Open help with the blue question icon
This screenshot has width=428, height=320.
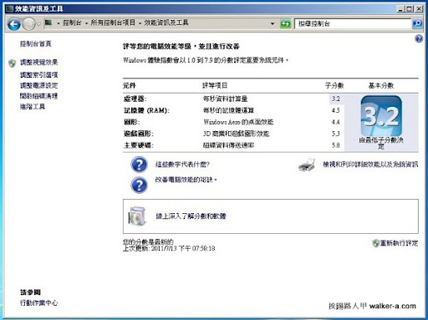(419, 39)
